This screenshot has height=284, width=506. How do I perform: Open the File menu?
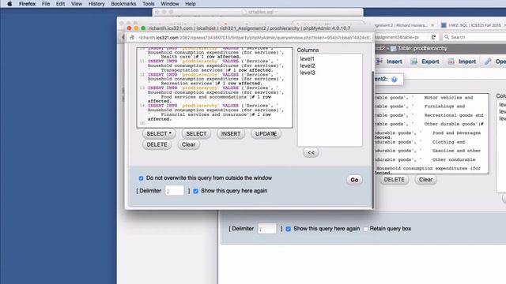pos(46,4)
